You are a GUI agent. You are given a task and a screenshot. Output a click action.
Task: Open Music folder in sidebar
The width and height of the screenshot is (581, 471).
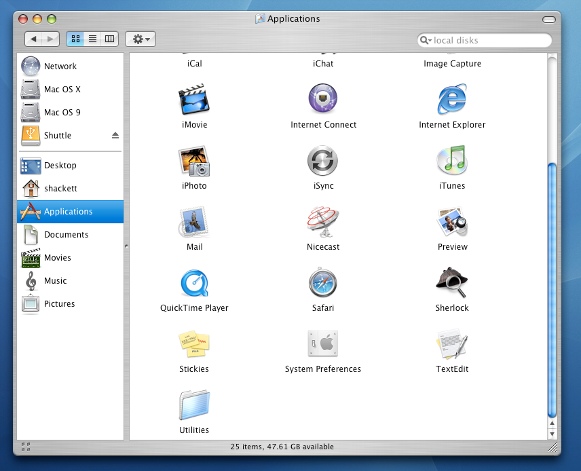[70, 280]
